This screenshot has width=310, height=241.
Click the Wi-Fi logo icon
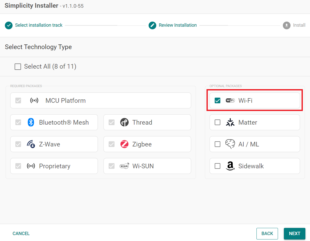click(x=230, y=100)
